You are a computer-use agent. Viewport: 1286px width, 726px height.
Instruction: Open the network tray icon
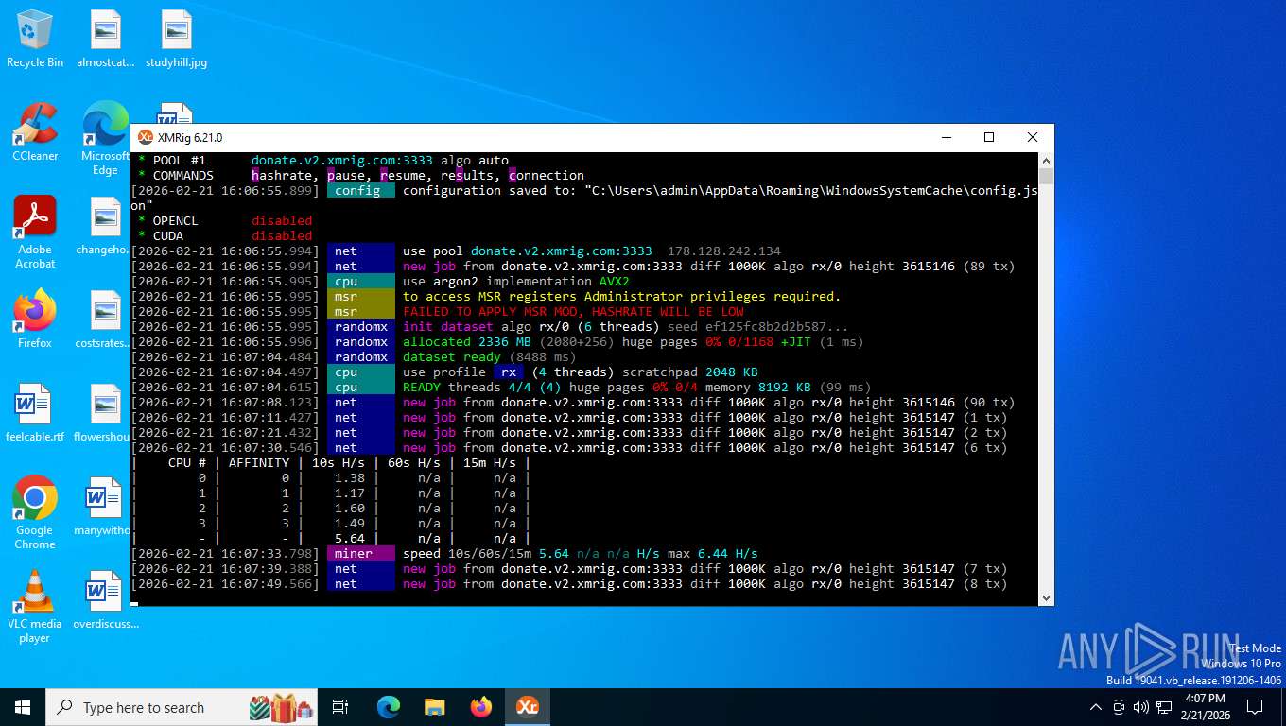pyautogui.click(x=1163, y=707)
